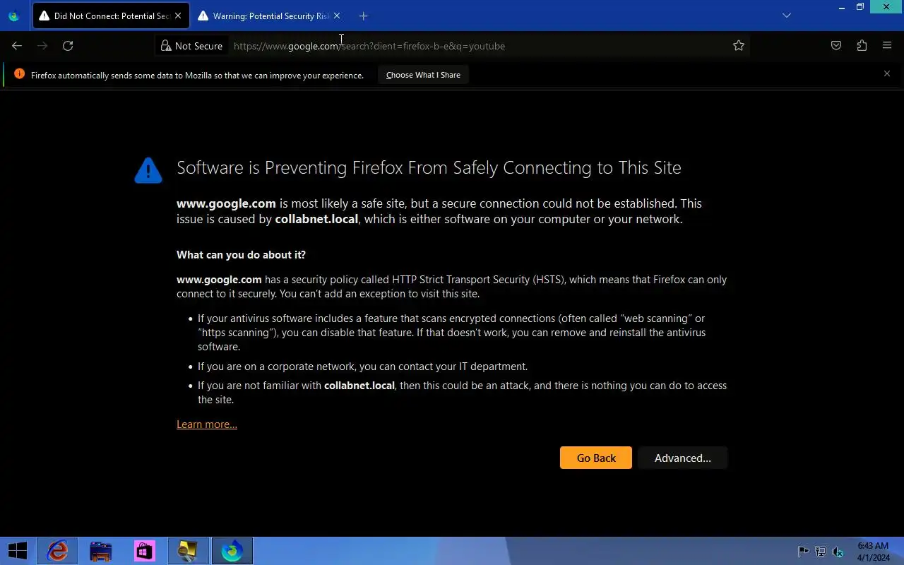Screen dimensions: 904x565
Task: Go back one page with the back arrow
Action: click(17, 46)
